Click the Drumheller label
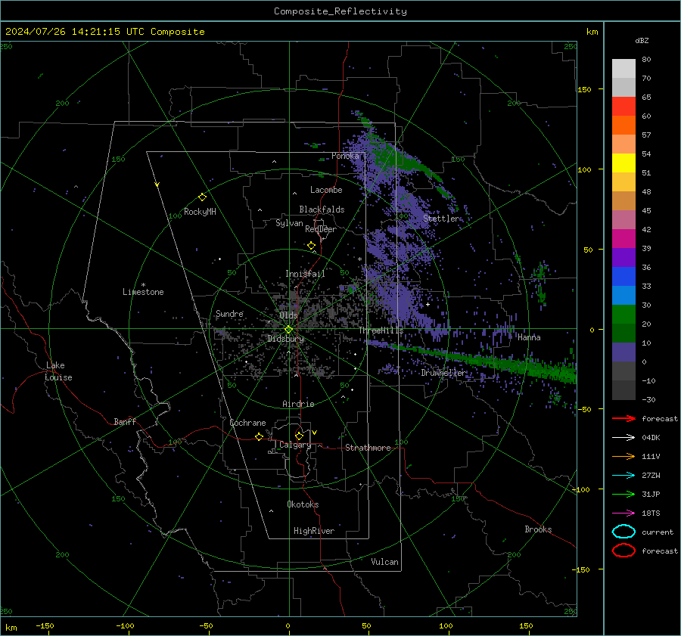Screen dimensions: 681x636 443,373
